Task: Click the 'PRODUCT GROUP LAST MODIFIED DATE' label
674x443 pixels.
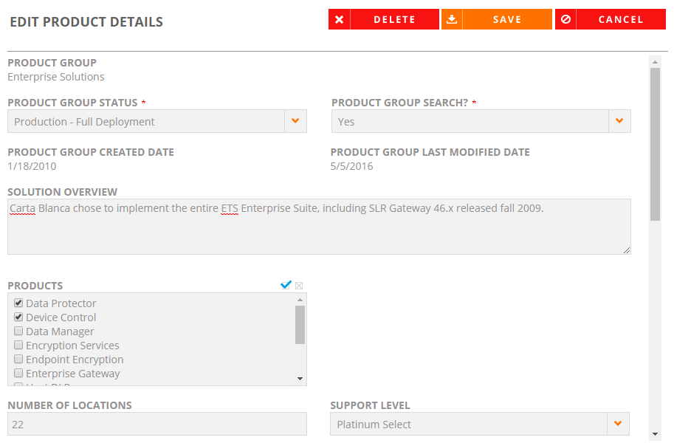Action: pos(430,152)
